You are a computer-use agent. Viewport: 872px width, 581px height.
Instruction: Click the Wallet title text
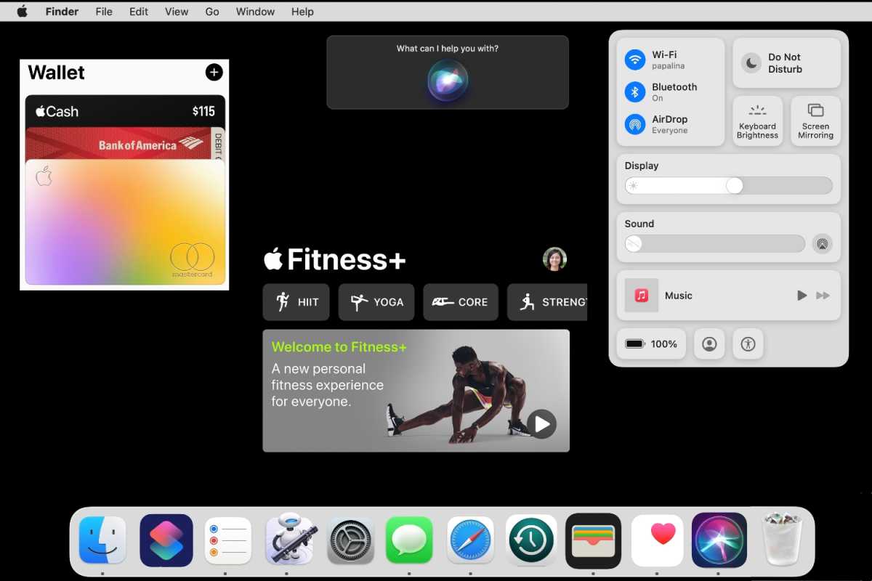coord(56,73)
